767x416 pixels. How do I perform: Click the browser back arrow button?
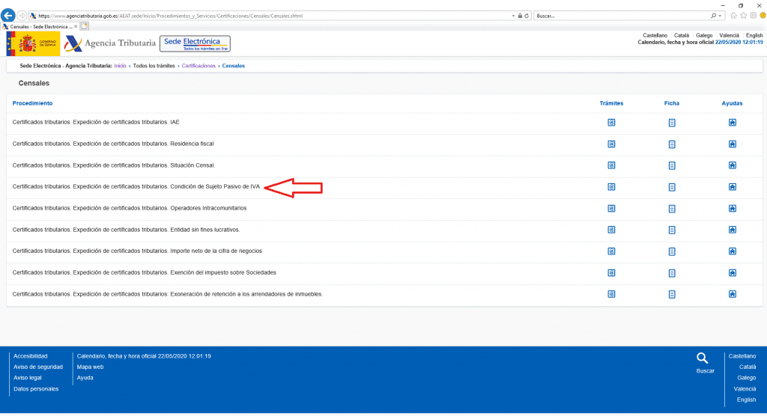point(9,15)
